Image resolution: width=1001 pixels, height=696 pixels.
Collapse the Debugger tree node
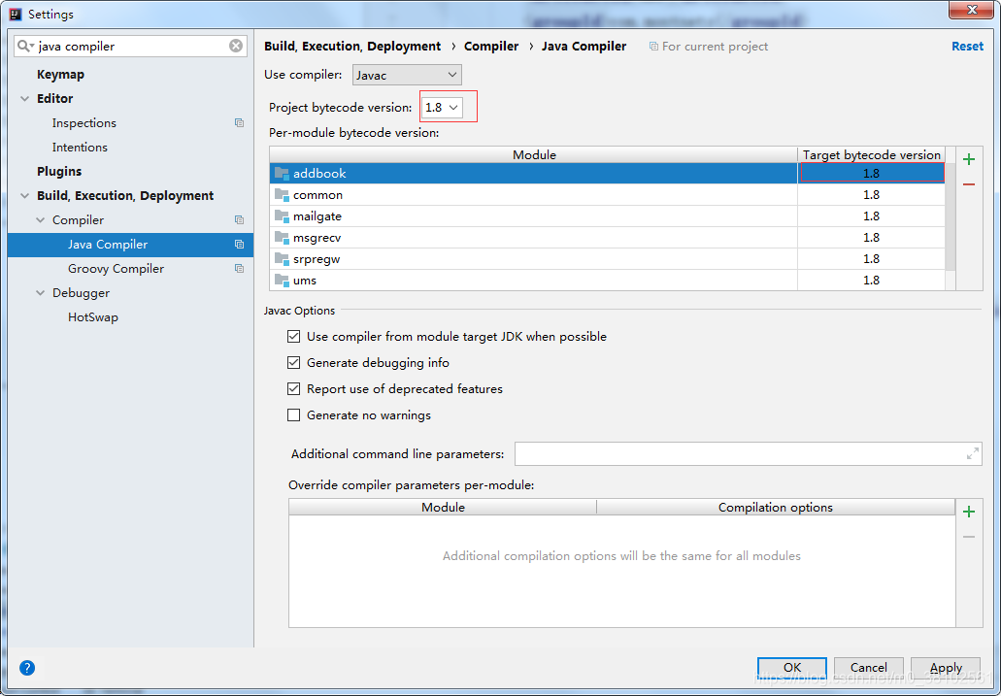pos(40,292)
